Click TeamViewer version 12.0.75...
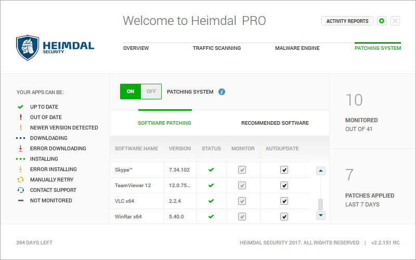The image size is (416, 260). click(x=179, y=186)
